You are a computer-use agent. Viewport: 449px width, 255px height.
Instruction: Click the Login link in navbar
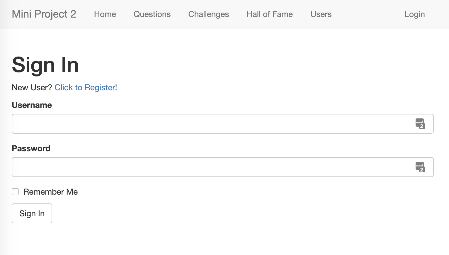click(414, 14)
